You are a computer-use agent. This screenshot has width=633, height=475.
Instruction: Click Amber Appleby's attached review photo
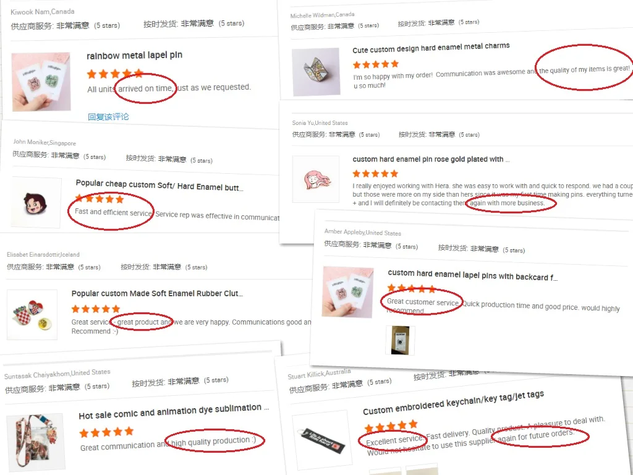pos(400,341)
